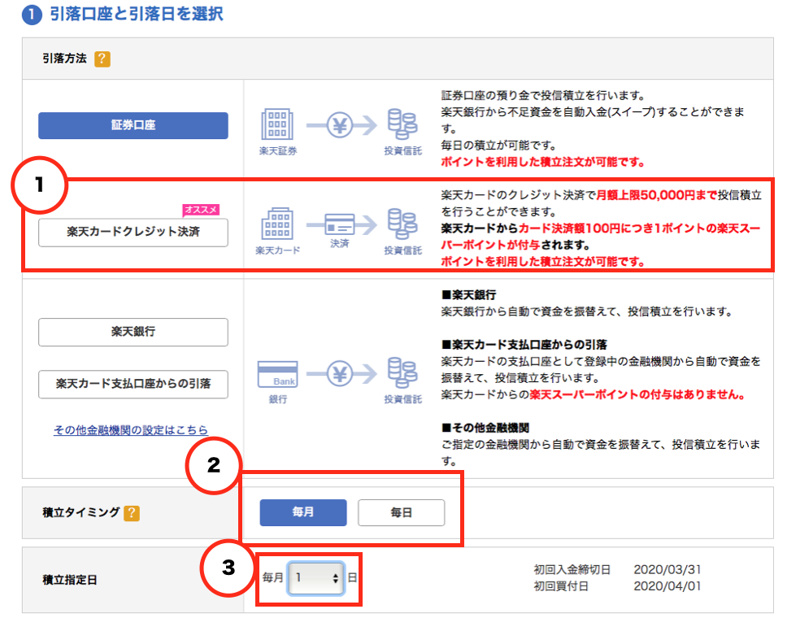This screenshot has width=787, height=618.
Task: Click the 投資信託 coins icon in 銀行 row
Action: pos(402,374)
